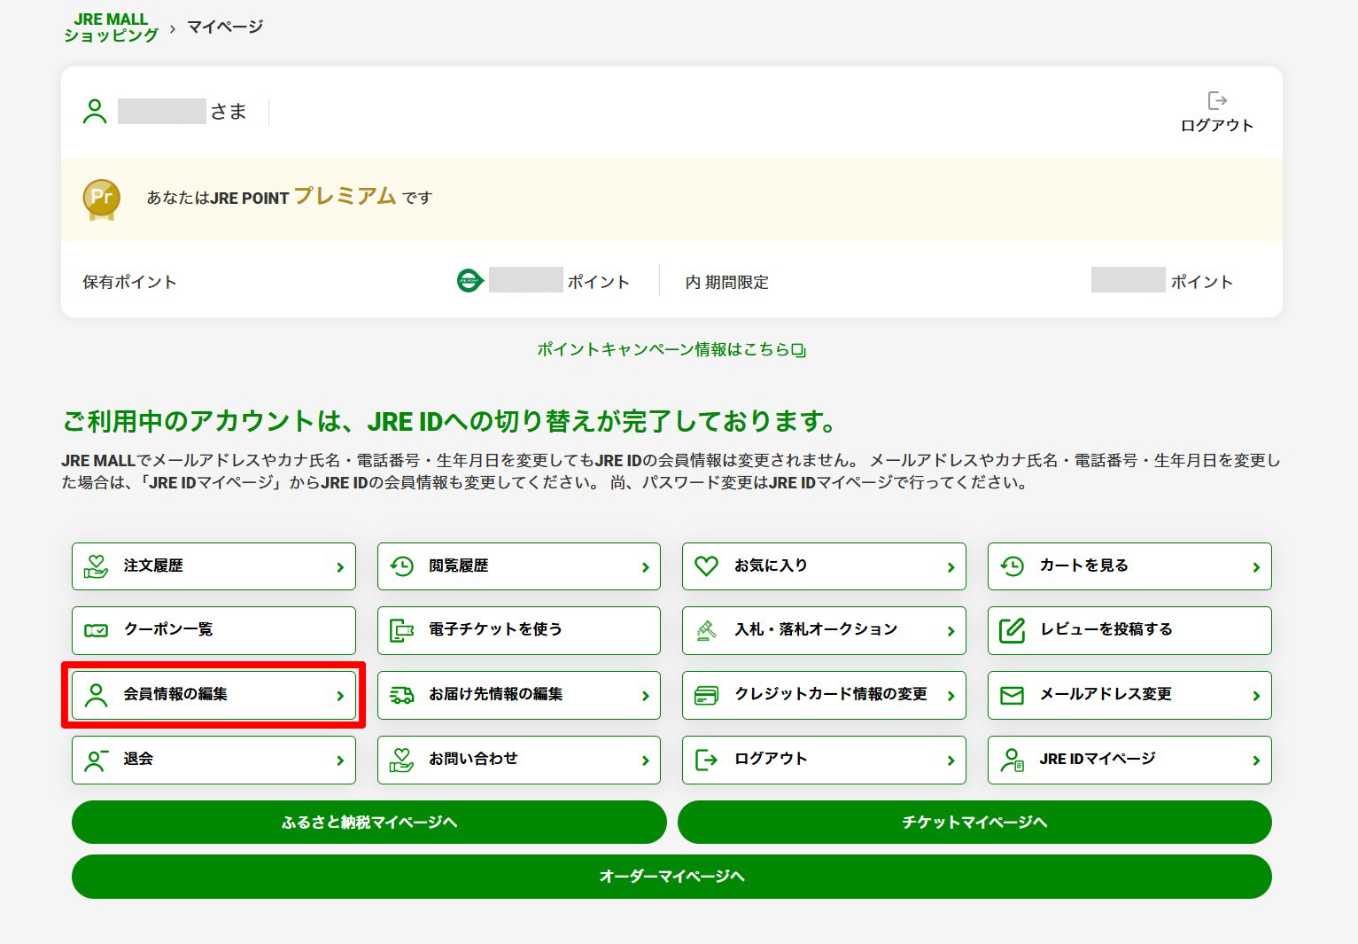Click the auction gavel icon
Screen dimensions: 1358x944
pos(706,630)
